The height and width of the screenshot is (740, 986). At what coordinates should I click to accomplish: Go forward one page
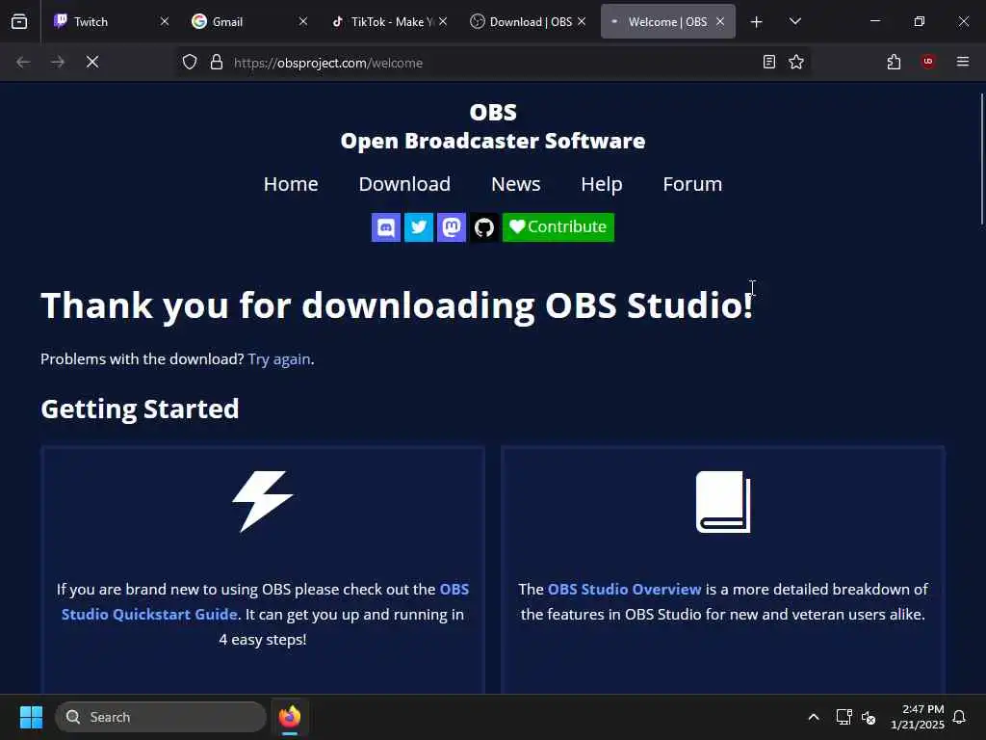click(x=57, y=62)
